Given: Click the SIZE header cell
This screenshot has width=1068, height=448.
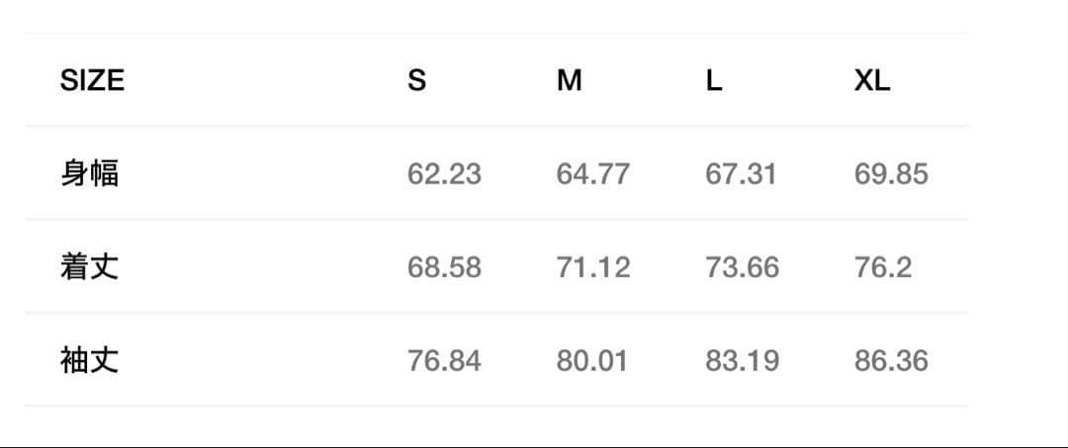Looking at the screenshot, I should coord(92,80).
